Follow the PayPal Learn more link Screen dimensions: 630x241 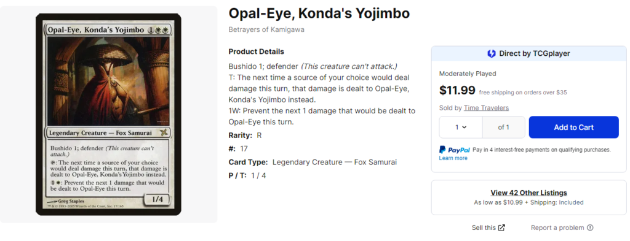pyautogui.click(x=453, y=158)
